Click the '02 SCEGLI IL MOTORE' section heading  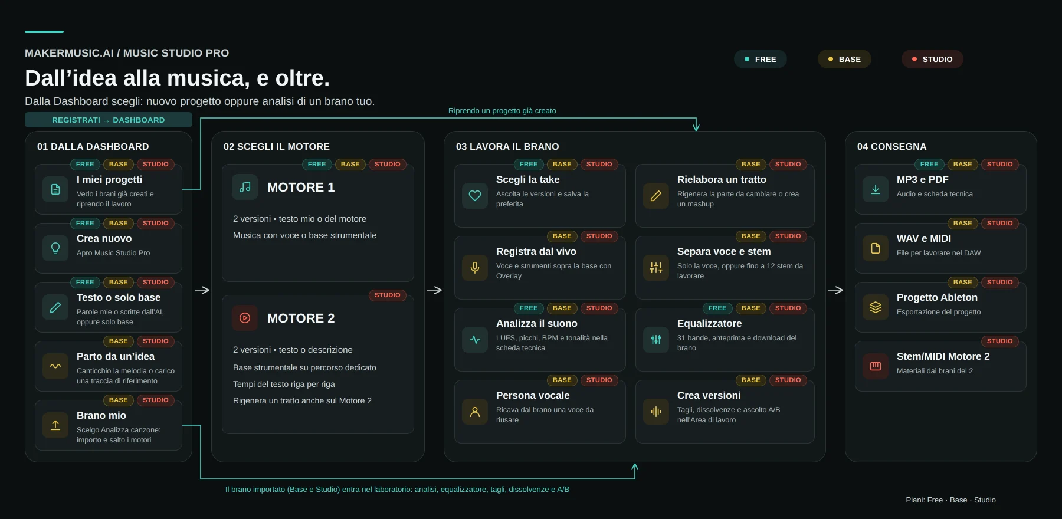277,146
